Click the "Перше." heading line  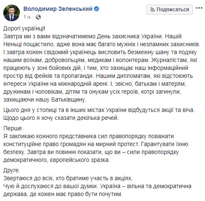point(13,128)
